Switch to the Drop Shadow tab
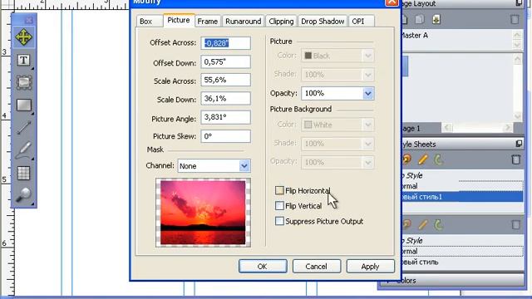Viewport: 532px width, 299px height. [323, 21]
